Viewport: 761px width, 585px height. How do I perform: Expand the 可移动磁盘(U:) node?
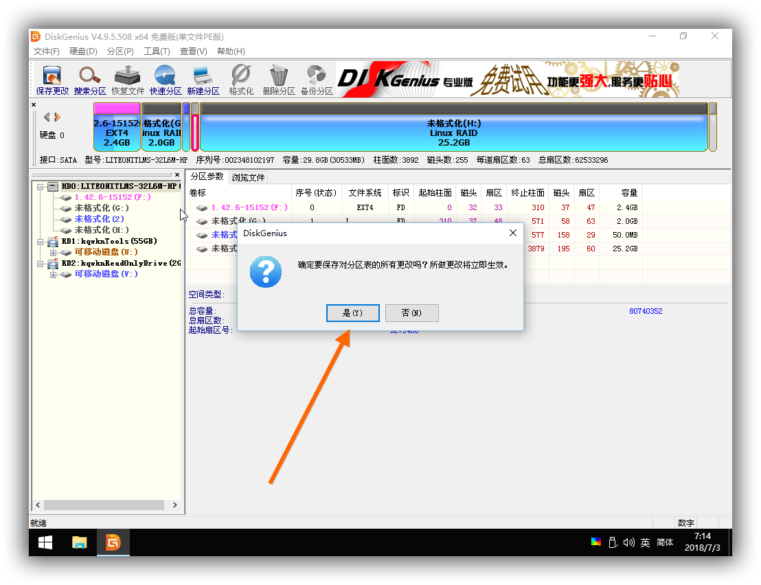coord(53,253)
